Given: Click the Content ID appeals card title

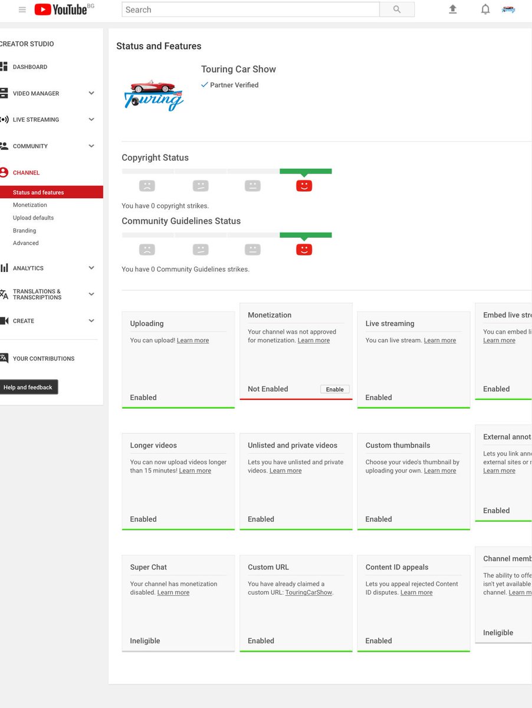Looking at the screenshot, I should (x=397, y=567).
